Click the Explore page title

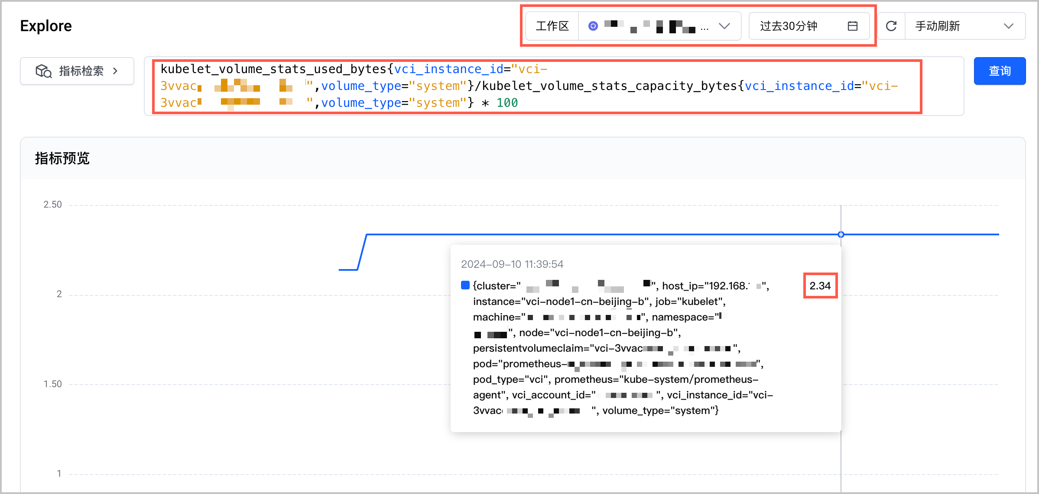(46, 26)
